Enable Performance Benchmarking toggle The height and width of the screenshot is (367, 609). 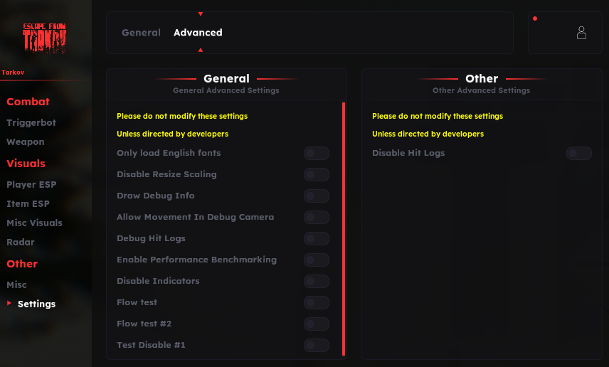[317, 260]
